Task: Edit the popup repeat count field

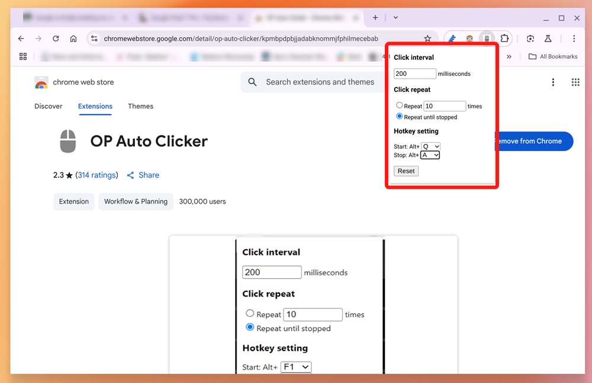Action: [x=445, y=106]
